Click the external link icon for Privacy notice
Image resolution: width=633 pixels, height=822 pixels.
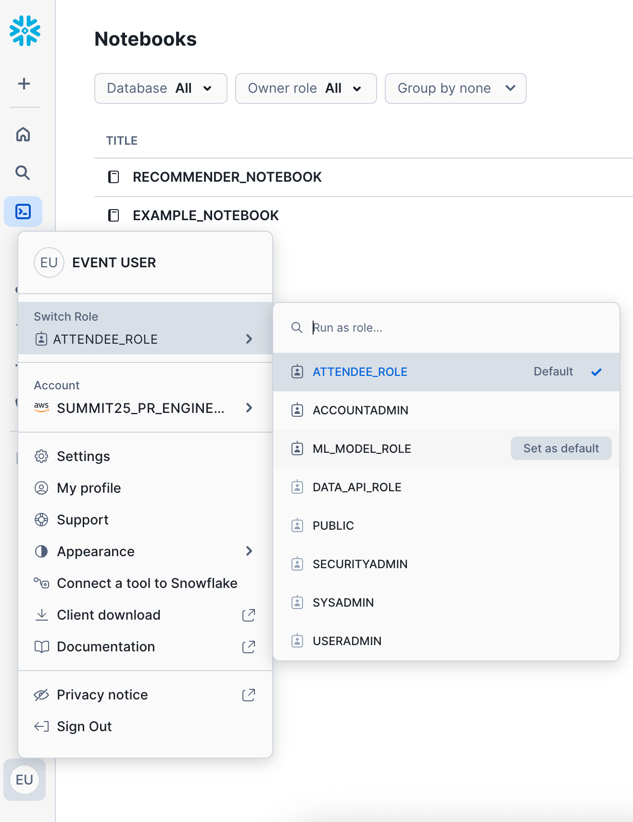click(249, 695)
